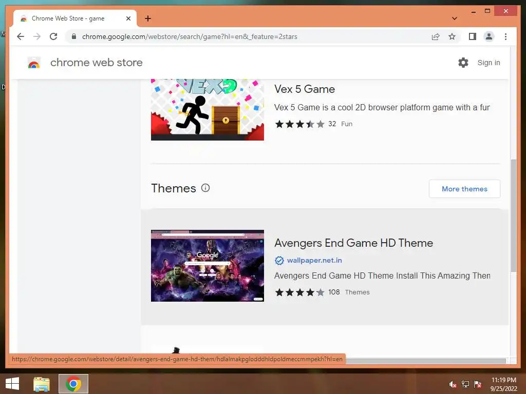Screen dimensions: 526x394
Task: Open the Windows Start menu
Action: [12, 384]
